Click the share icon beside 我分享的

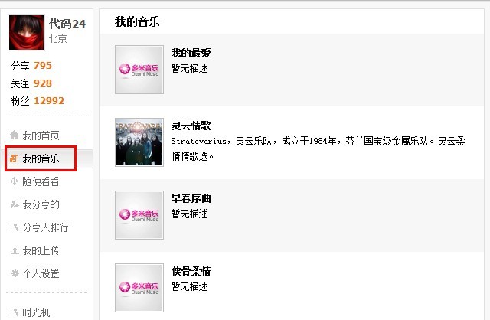click(15, 204)
